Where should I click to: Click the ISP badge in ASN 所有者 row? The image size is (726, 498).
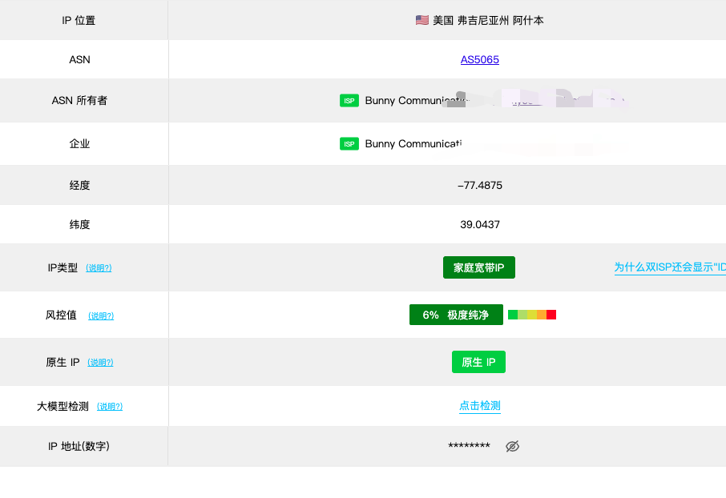[x=349, y=100]
